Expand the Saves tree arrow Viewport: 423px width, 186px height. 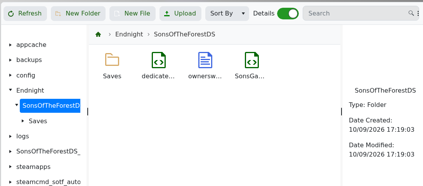pos(23,121)
